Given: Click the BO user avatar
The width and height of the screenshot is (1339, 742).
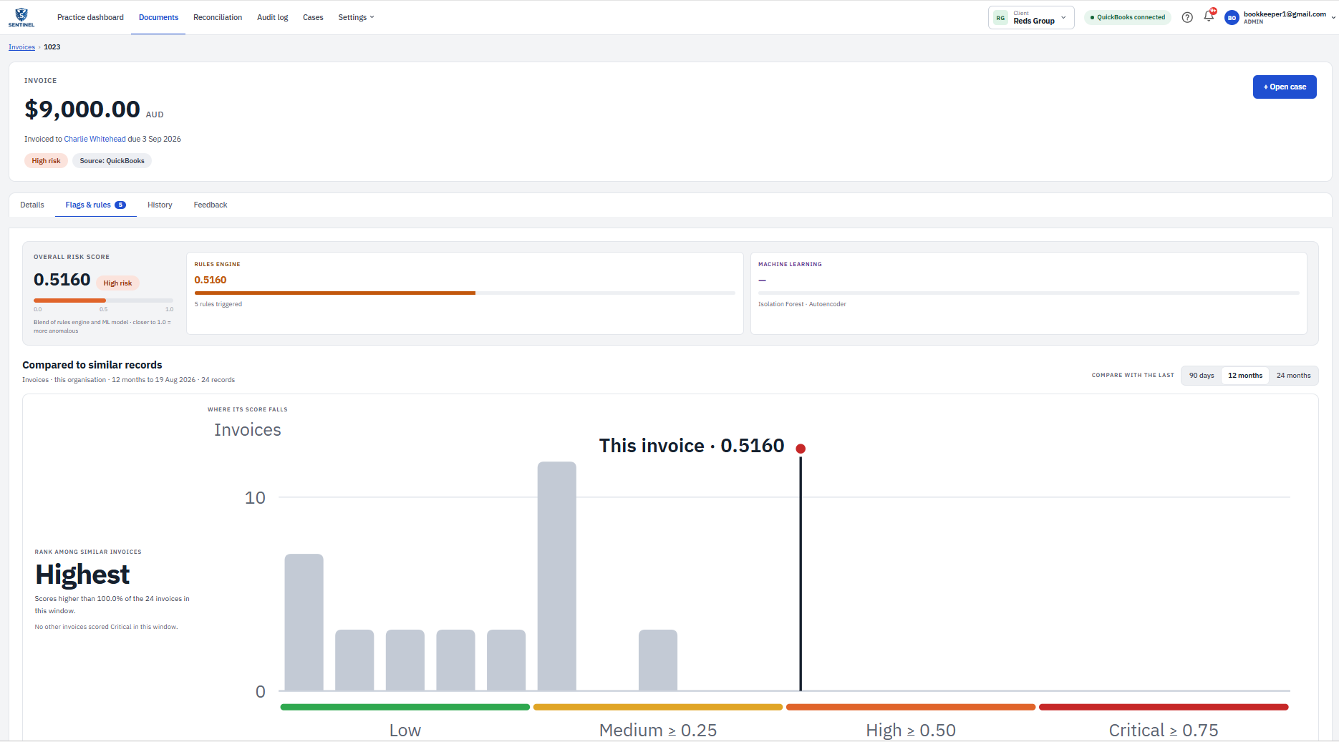Looking at the screenshot, I should point(1232,18).
